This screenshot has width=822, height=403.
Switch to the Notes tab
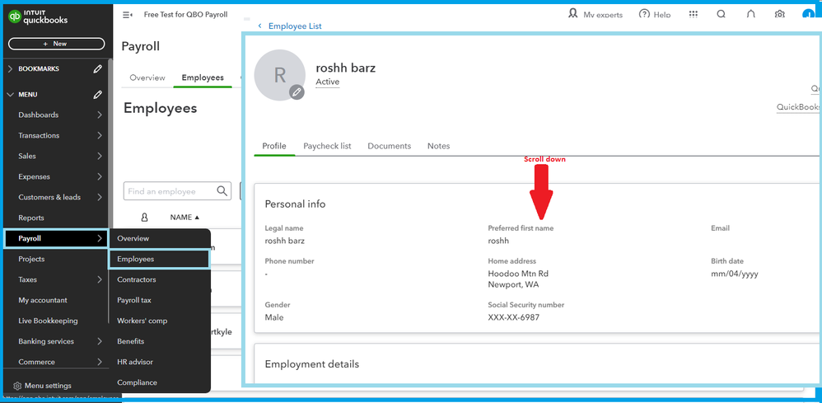tap(439, 146)
